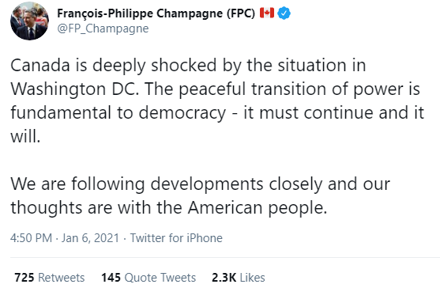View the 725 Retweets list
This screenshot has width=440, height=288.
pyautogui.click(x=50, y=278)
